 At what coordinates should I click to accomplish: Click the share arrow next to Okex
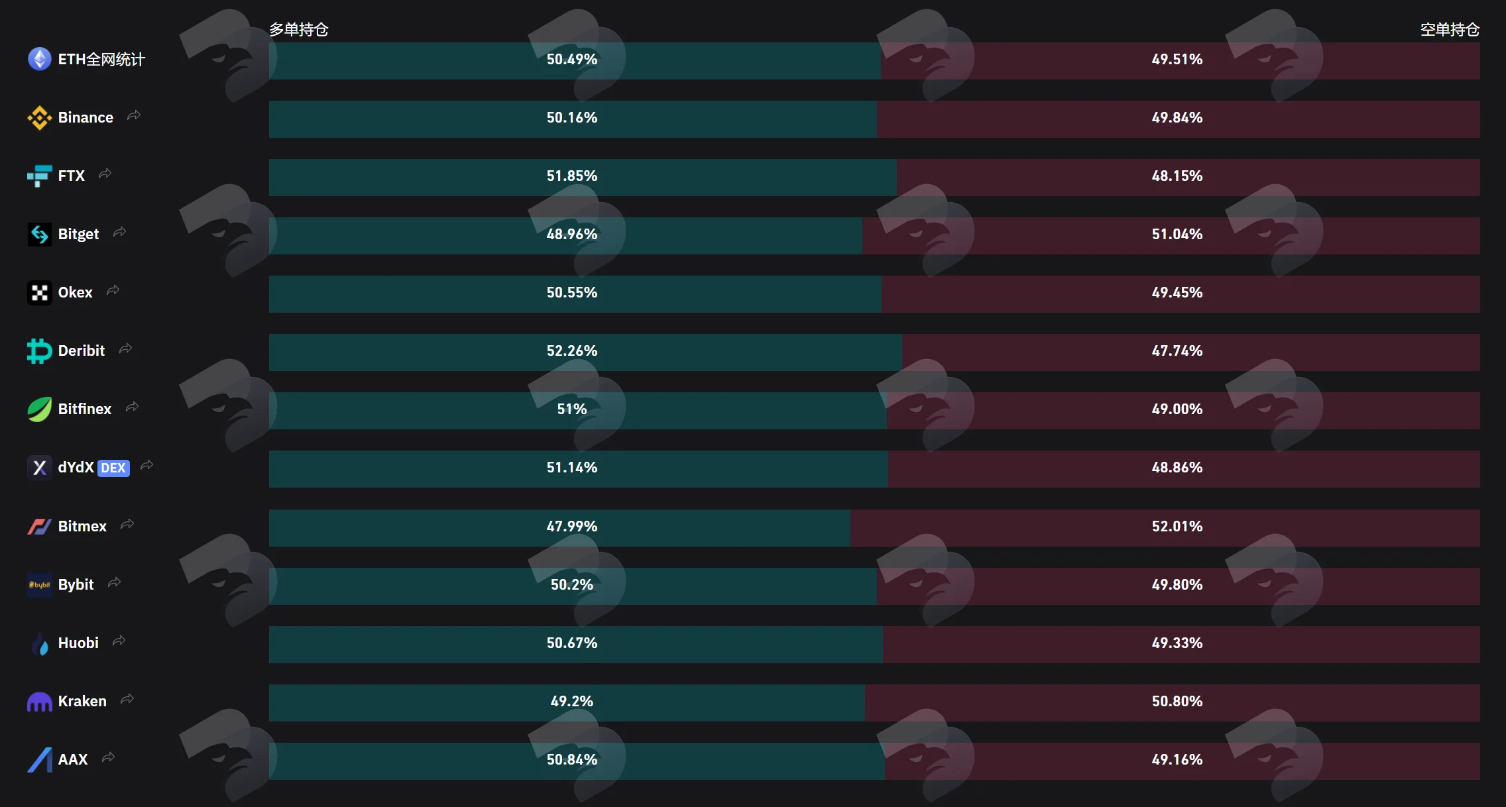click(113, 291)
